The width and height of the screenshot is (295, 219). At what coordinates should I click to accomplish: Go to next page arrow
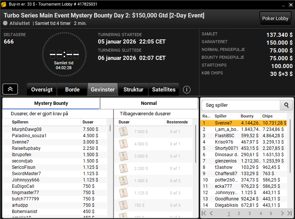coord(282,213)
